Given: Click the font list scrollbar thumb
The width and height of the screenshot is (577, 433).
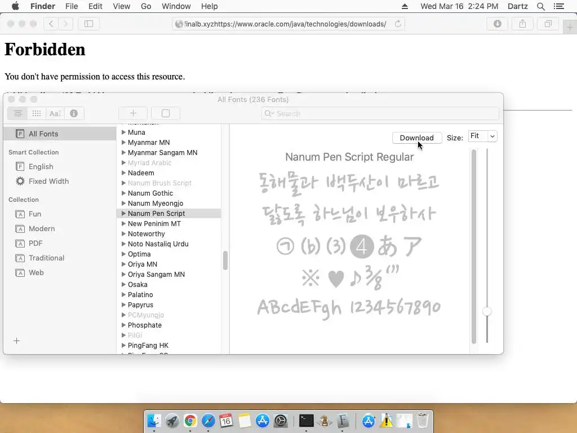Looking at the screenshot, I should 225,260.
